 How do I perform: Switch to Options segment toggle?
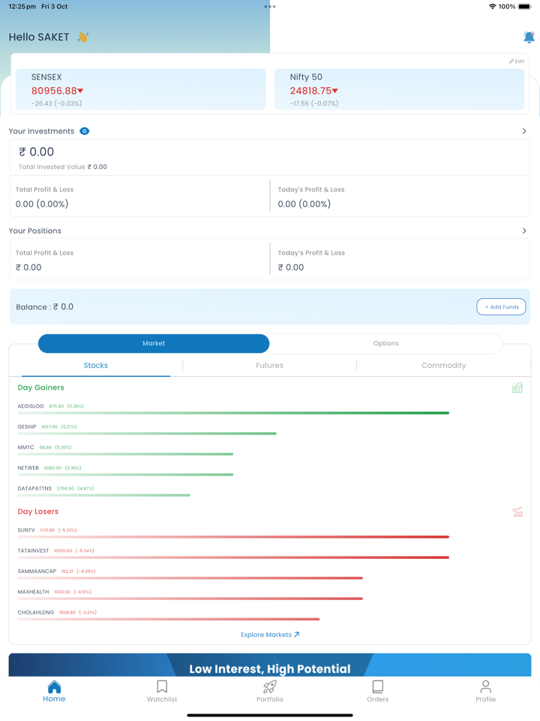385,343
